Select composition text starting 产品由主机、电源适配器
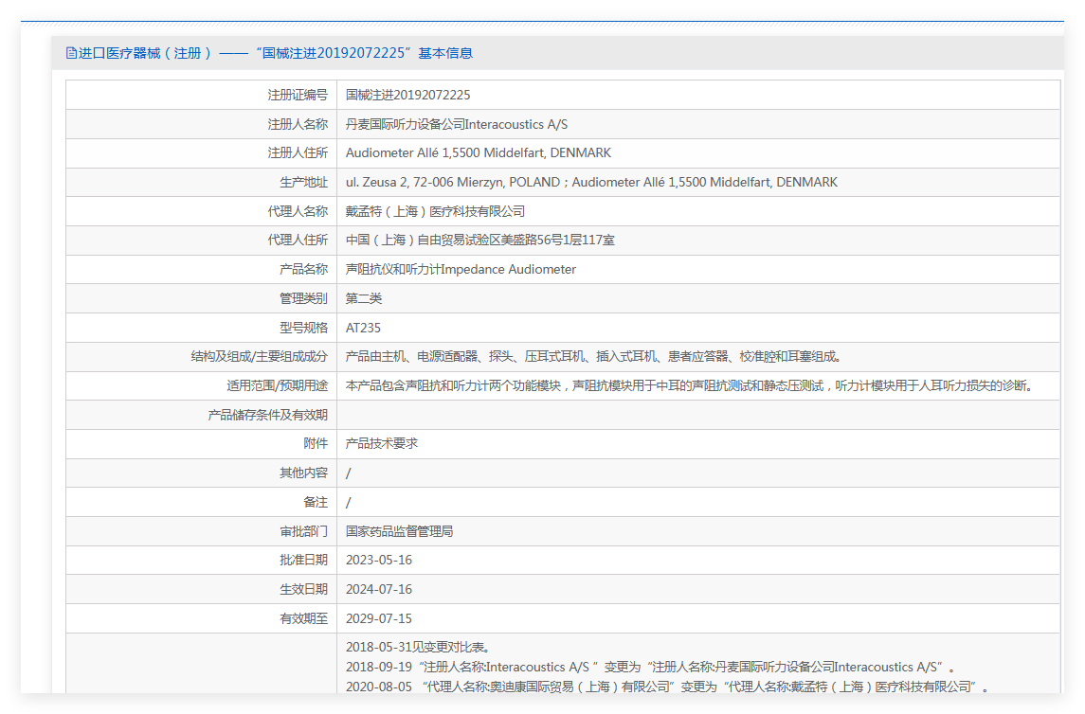This screenshot has width=1085, height=714. [594, 357]
